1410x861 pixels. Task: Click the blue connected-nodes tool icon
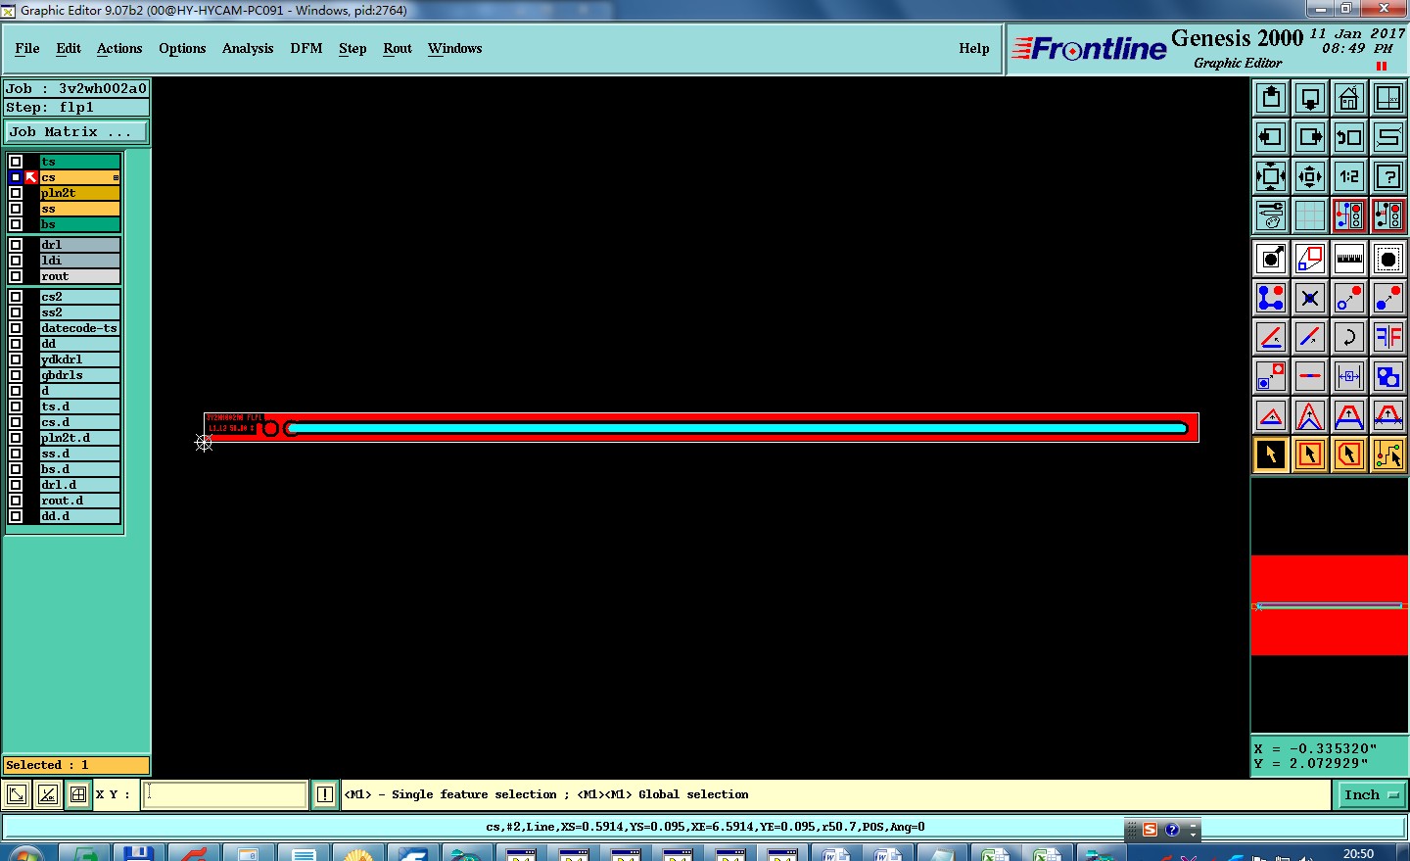[x=1271, y=298]
